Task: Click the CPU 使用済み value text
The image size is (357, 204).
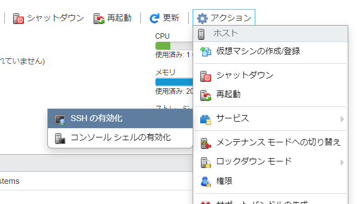Action: pos(174,55)
